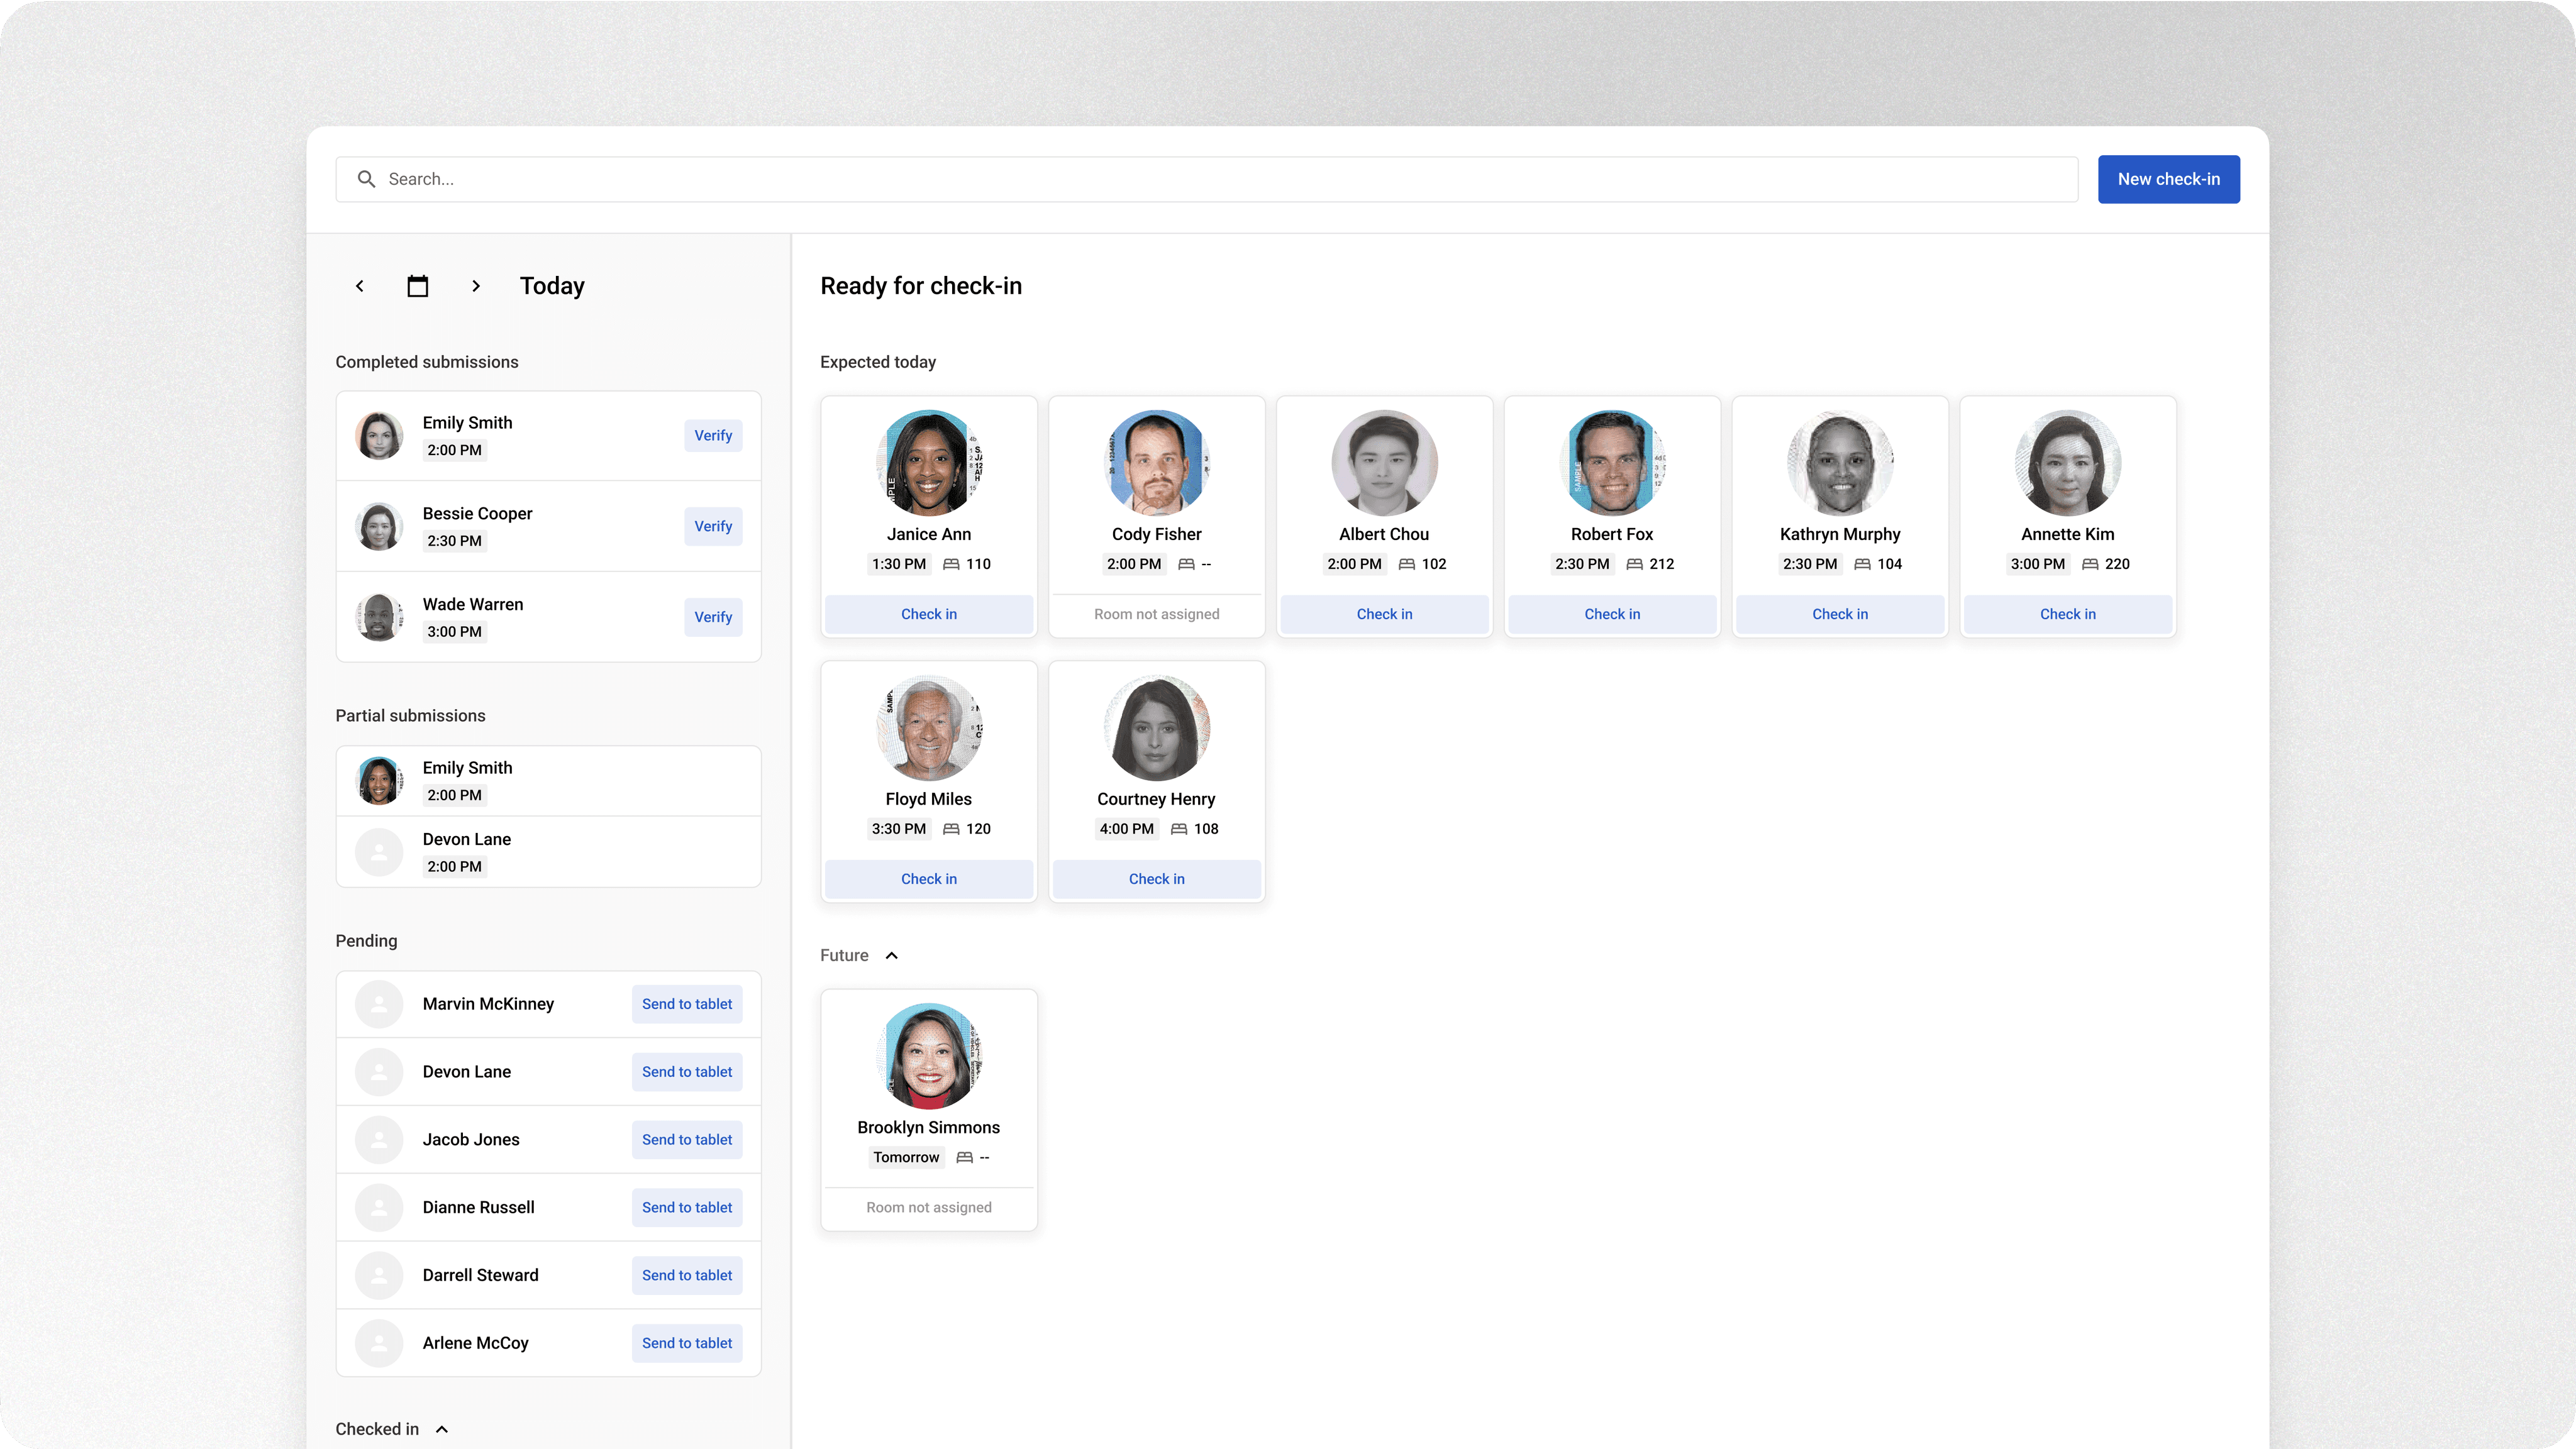2576x1449 pixels.
Task: Open Albert Chou's profile photo
Action: point(1384,463)
